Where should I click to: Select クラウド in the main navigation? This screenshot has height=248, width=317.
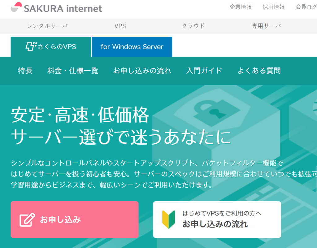click(x=193, y=26)
